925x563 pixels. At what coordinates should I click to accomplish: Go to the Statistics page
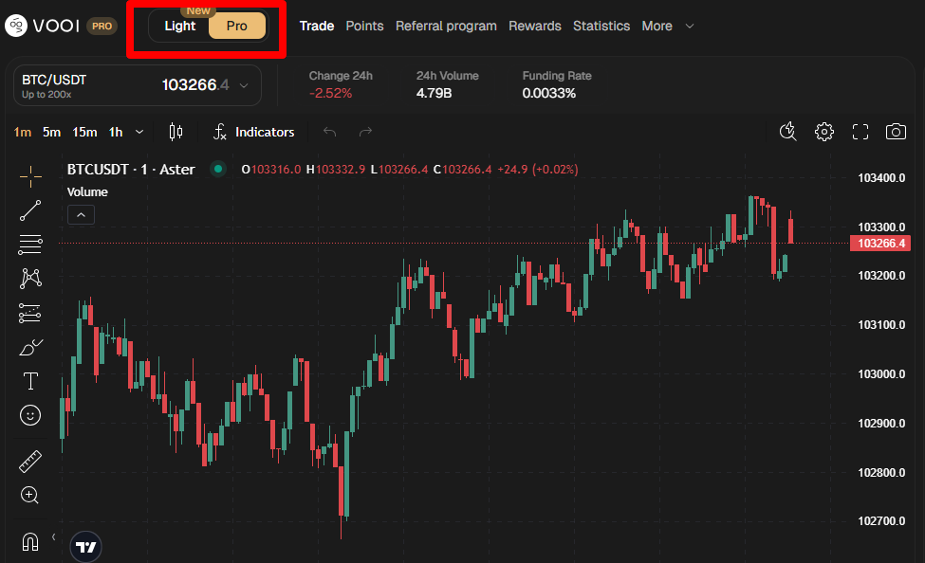pyautogui.click(x=601, y=26)
